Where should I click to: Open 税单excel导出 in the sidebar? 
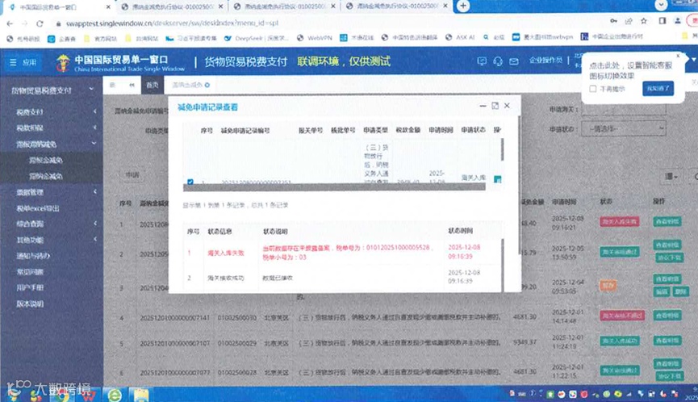point(37,208)
